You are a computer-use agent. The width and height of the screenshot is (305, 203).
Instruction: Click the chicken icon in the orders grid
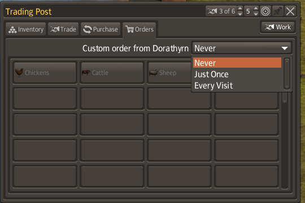click(19, 72)
